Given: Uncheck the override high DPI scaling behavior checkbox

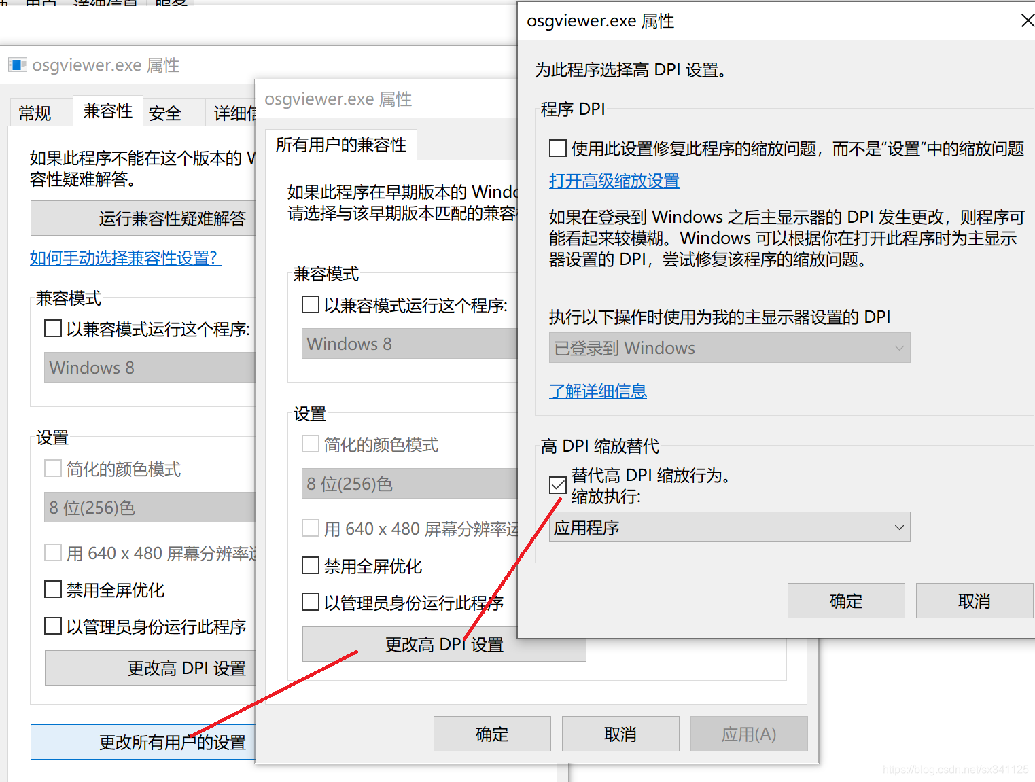Looking at the screenshot, I should tap(557, 485).
